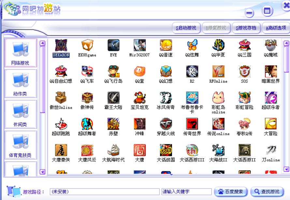Screen dimensions: 290x200
Task: Select the 超级舞者 game icon
Action: click(x=87, y=124)
